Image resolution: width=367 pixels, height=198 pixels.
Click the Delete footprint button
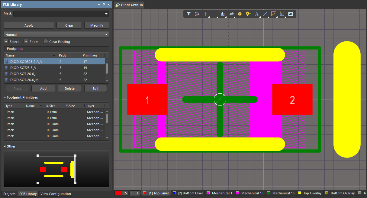(69, 89)
